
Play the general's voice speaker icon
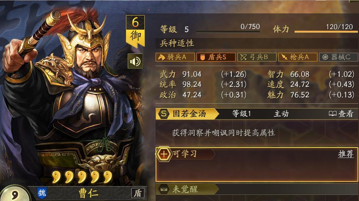[x=135, y=61]
